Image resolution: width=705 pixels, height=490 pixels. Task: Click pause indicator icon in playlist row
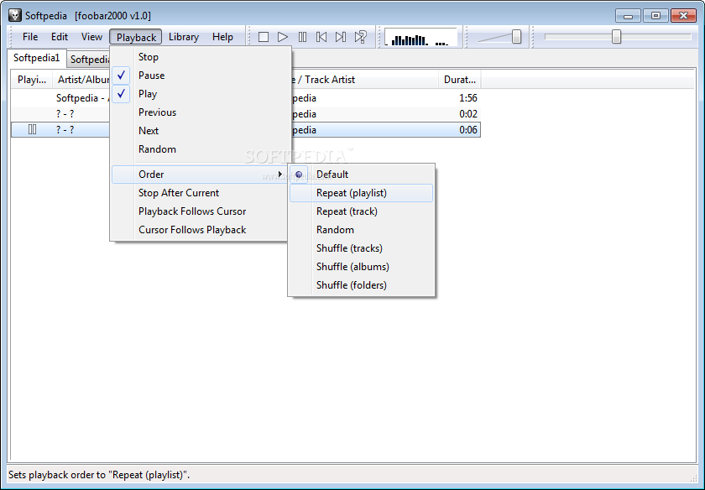point(33,129)
